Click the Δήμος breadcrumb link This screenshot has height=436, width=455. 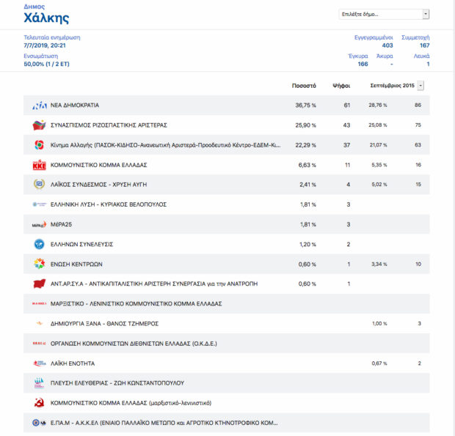34,7
